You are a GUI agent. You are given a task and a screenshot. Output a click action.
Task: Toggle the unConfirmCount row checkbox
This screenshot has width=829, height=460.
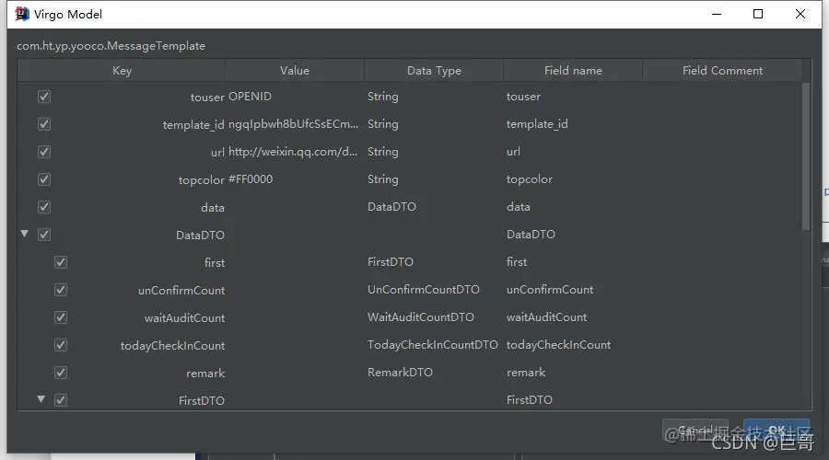click(x=61, y=290)
